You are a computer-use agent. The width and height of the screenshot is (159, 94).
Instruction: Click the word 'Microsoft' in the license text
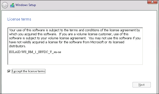point(97,42)
